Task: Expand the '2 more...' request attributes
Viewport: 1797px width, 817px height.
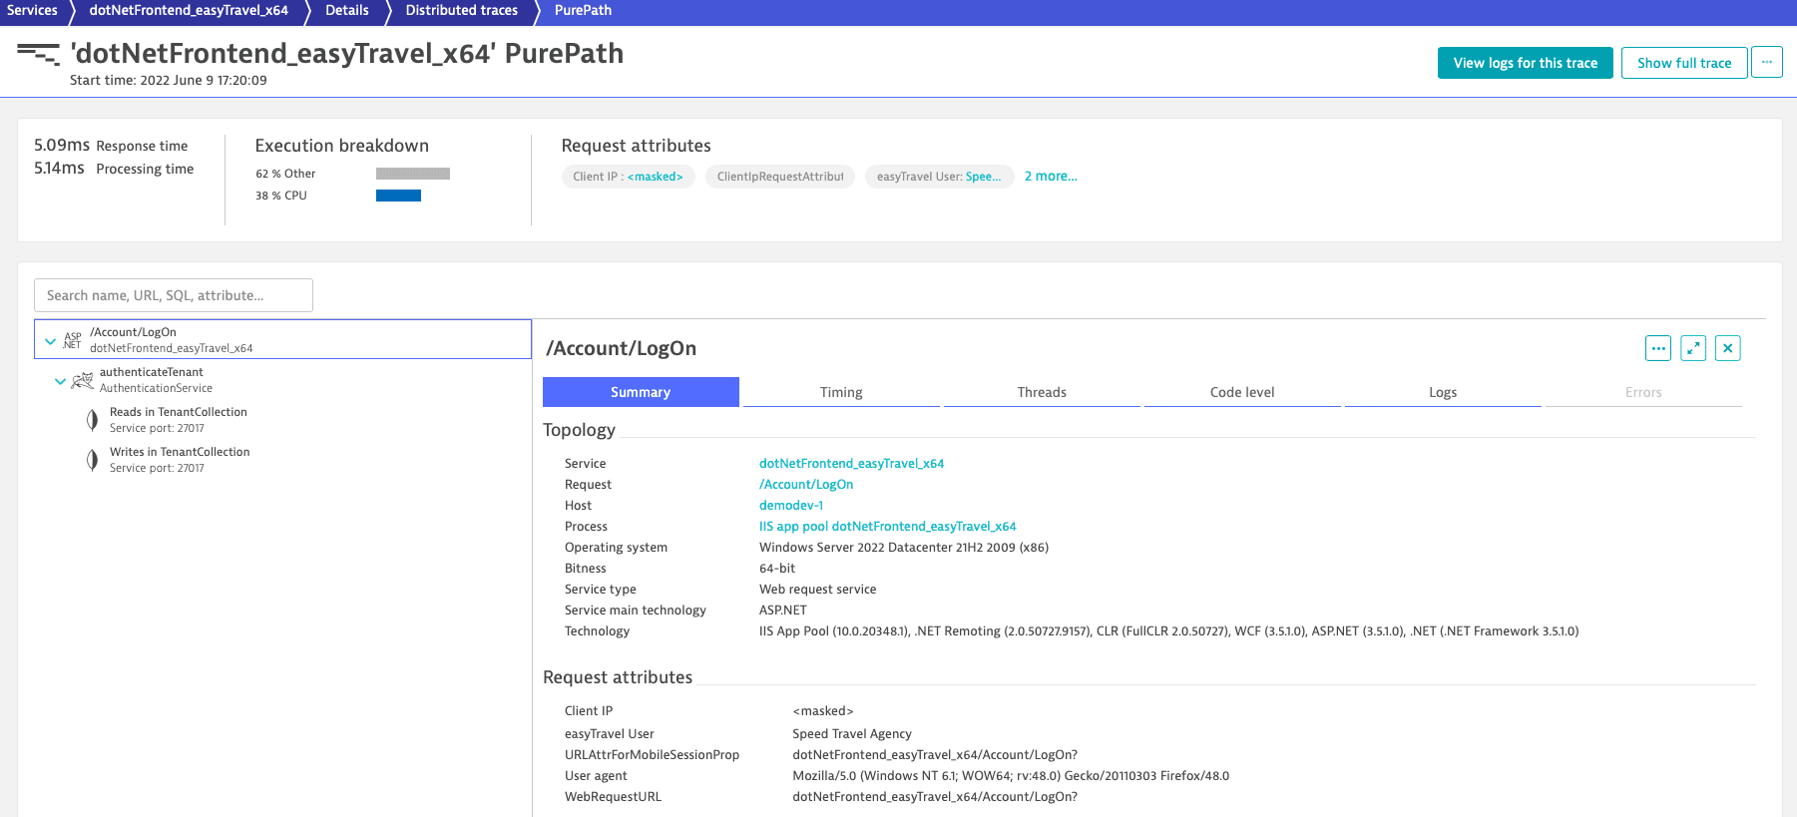Action: click(x=1050, y=177)
